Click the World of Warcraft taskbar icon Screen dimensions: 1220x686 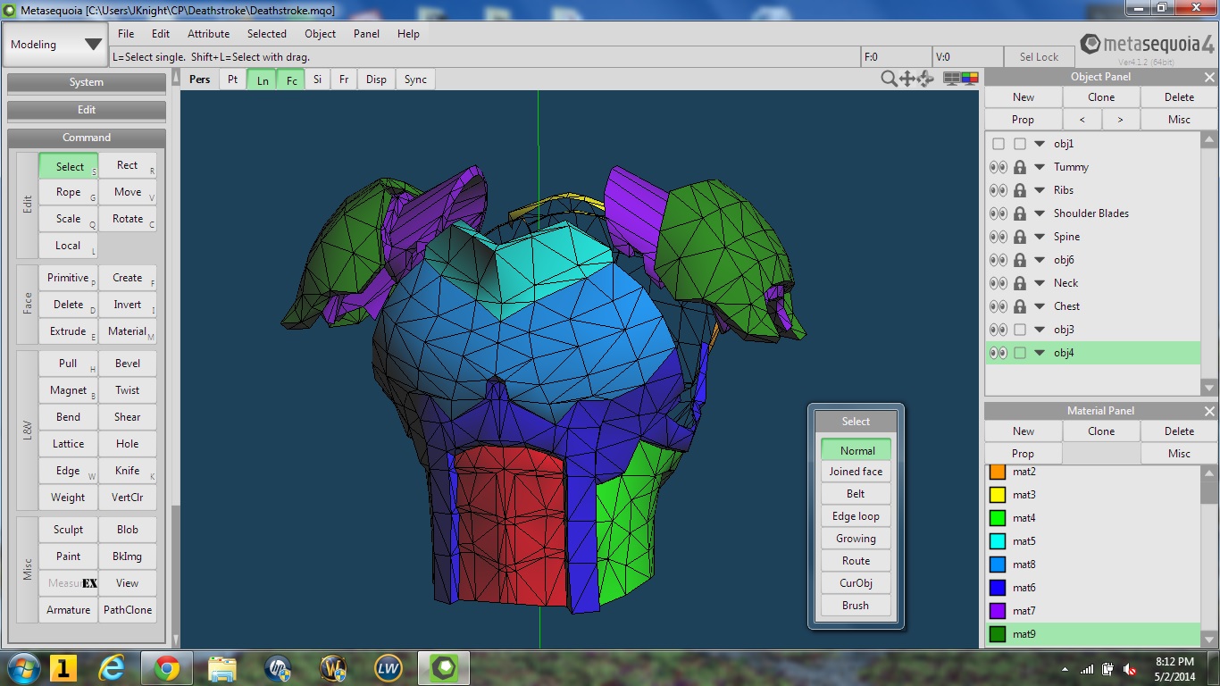(x=333, y=668)
